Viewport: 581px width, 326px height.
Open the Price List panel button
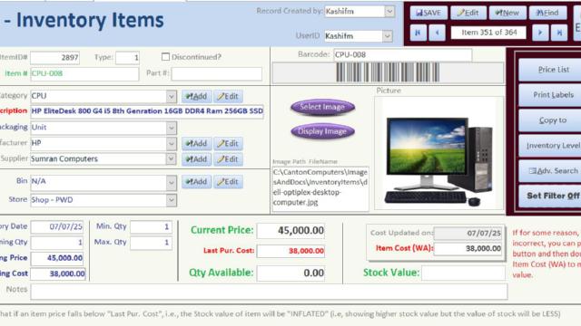pyautogui.click(x=553, y=70)
